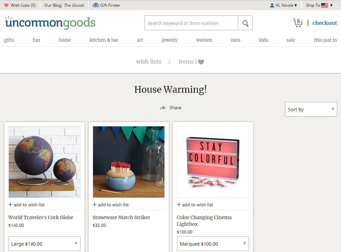Image resolution: width=341 pixels, height=252 pixels.
Task: Expand the Hi, Nicole account menu
Action: 284,5
